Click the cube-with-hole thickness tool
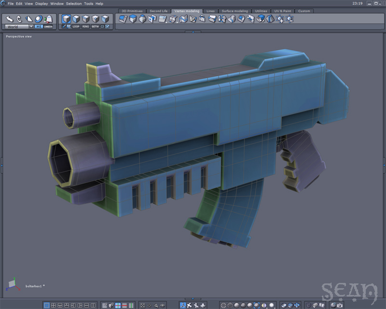The height and width of the screenshot is (309, 386). (152, 19)
